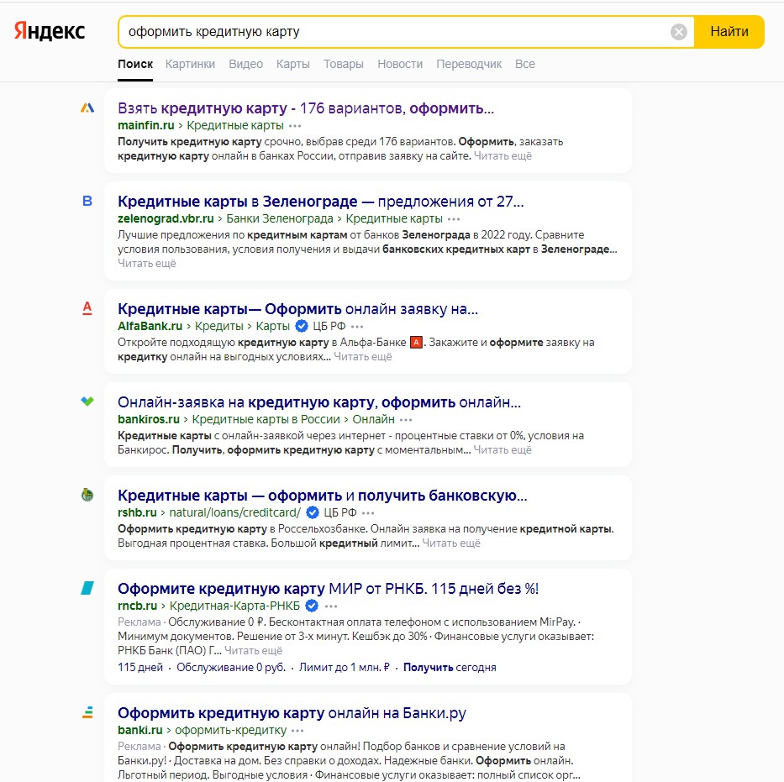
Task: Clear the search query with the X icon
Action: 678,32
